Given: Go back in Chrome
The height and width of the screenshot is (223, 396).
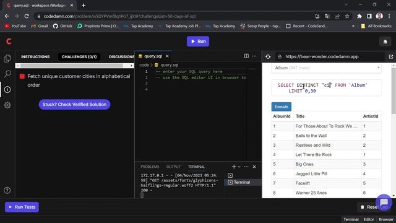Looking at the screenshot, I should pos(7,16).
